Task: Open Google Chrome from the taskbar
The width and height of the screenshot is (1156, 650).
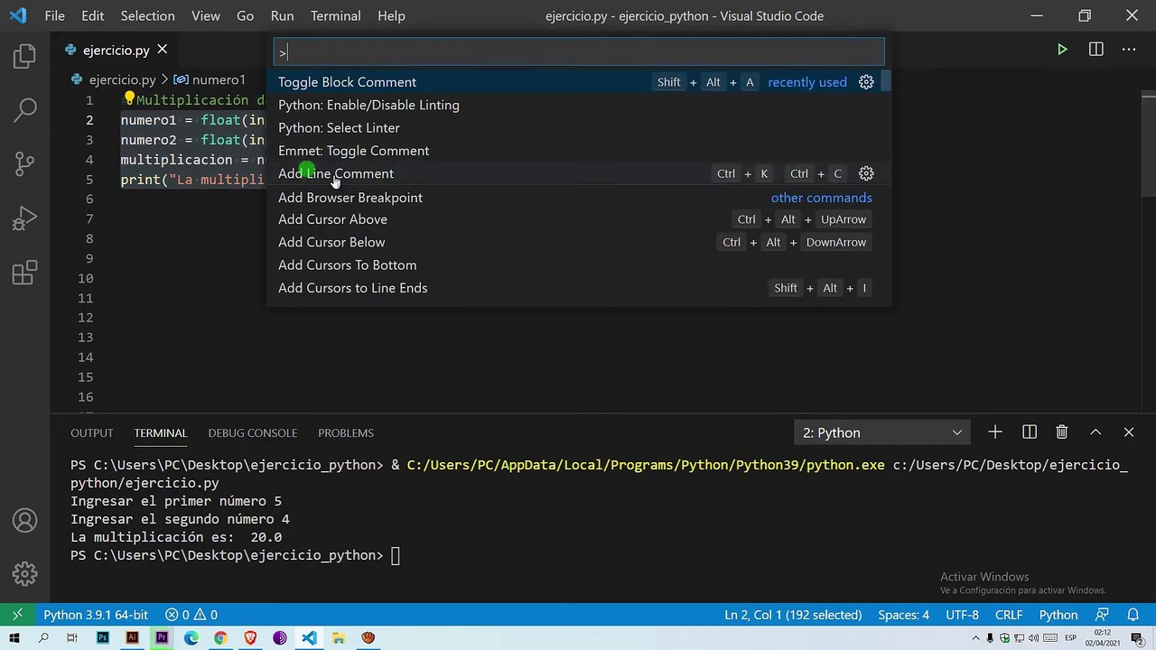Action: tap(220, 638)
